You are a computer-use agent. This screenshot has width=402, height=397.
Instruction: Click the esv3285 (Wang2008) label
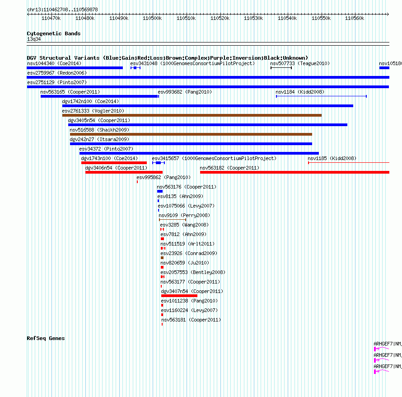184,225
